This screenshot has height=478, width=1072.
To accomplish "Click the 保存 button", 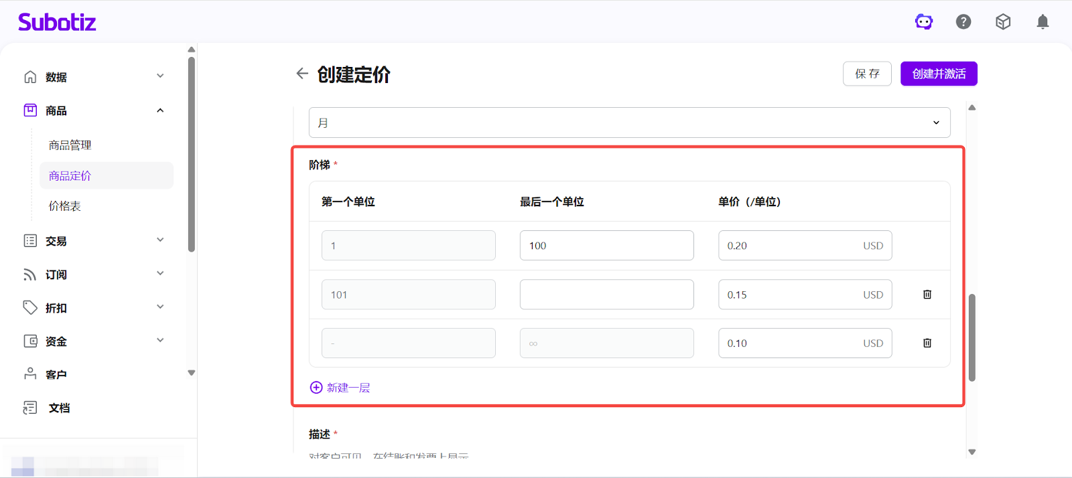I will [867, 74].
